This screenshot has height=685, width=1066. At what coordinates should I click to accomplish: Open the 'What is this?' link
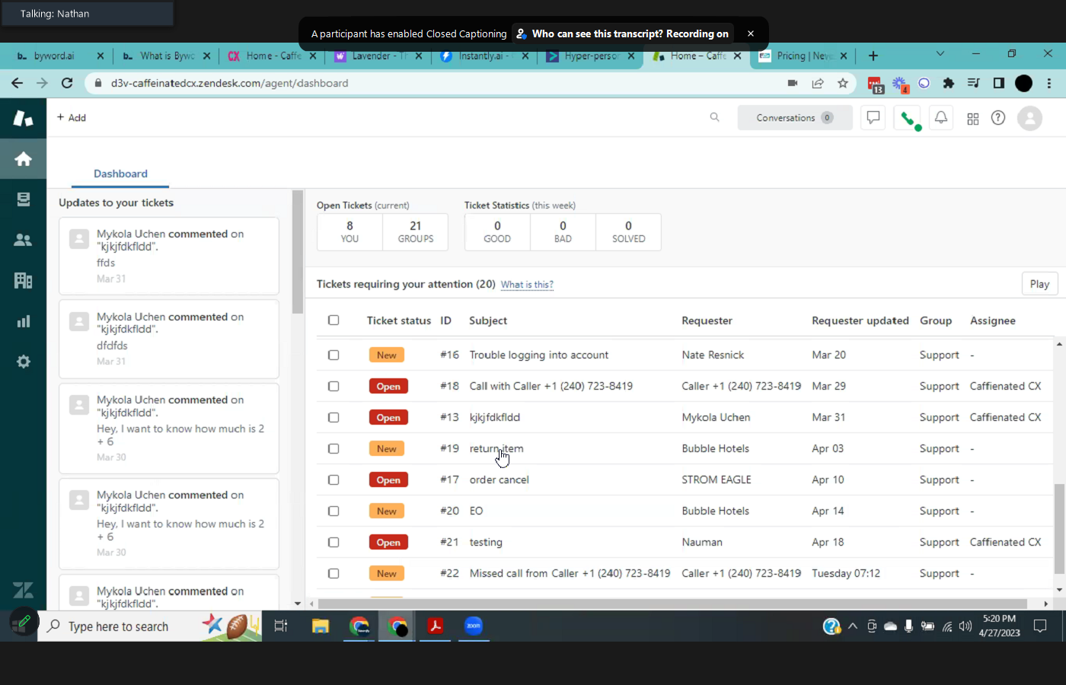(527, 285)
